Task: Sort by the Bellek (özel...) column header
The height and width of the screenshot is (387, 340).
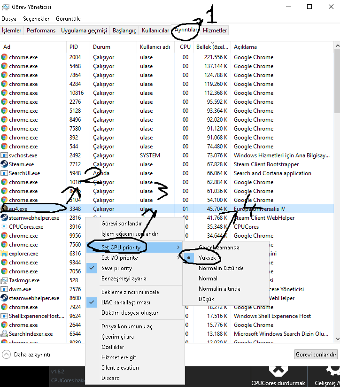Action: point(212,47)
